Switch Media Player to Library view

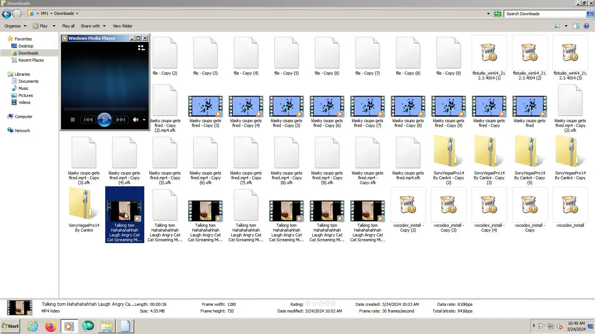[x=141, y=48]
